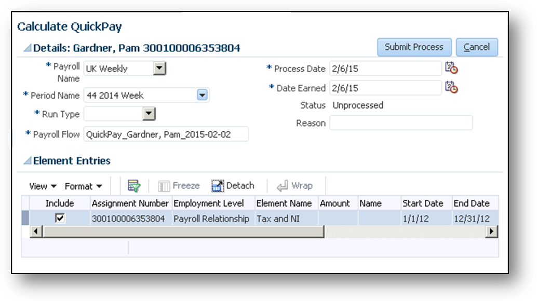Image resolution: width=537 pixels, height=301 pixels.
Task: Freeze the selected table column
Action: pos(179,186)
